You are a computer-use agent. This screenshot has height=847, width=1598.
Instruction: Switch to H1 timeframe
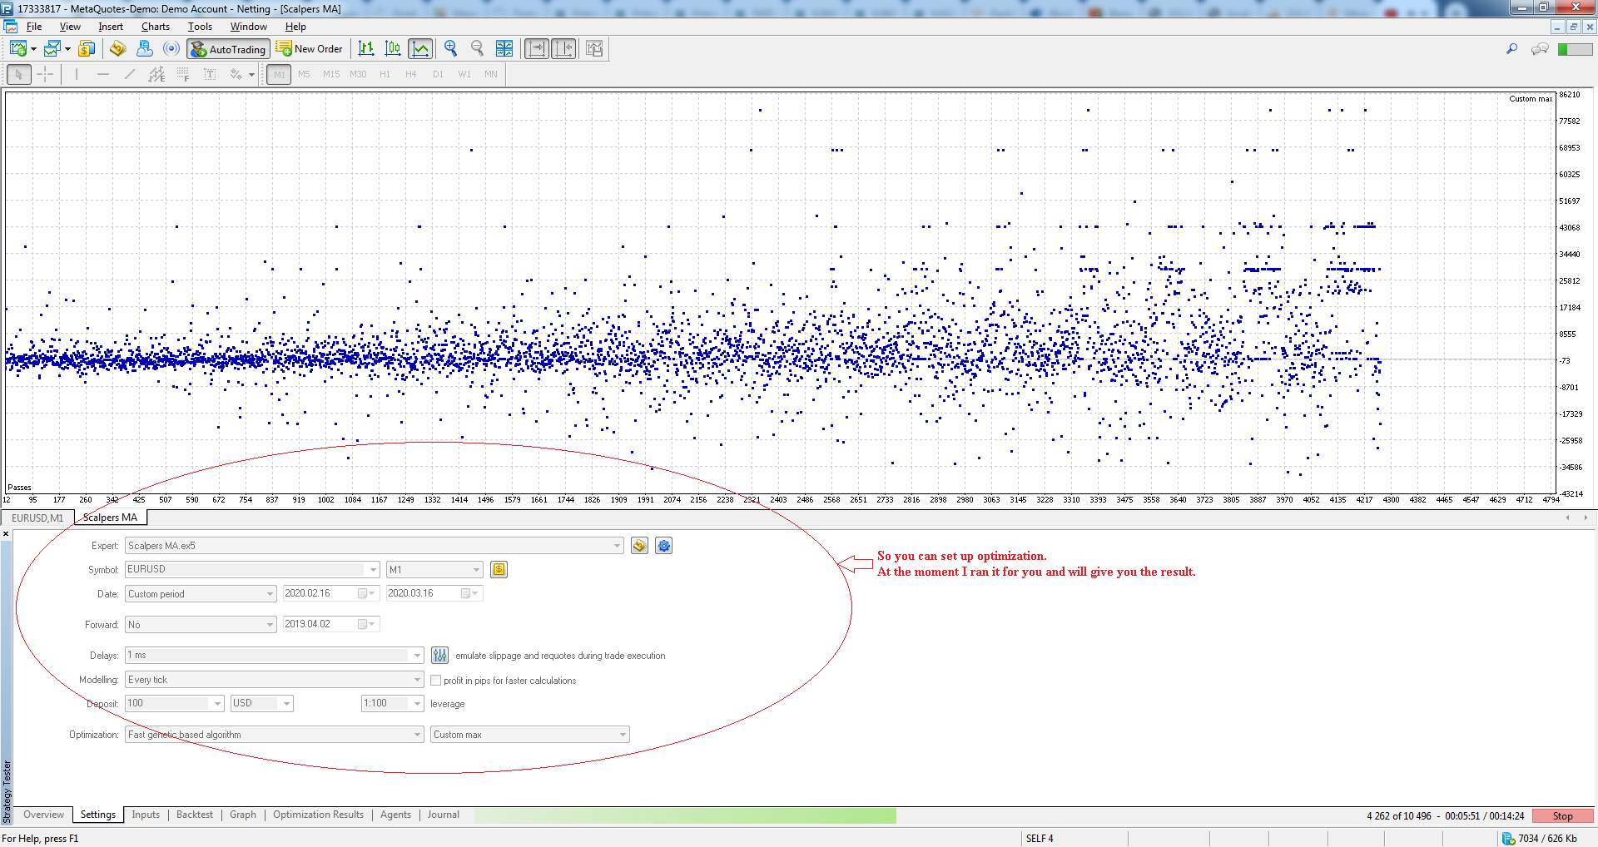coord(385,75)
